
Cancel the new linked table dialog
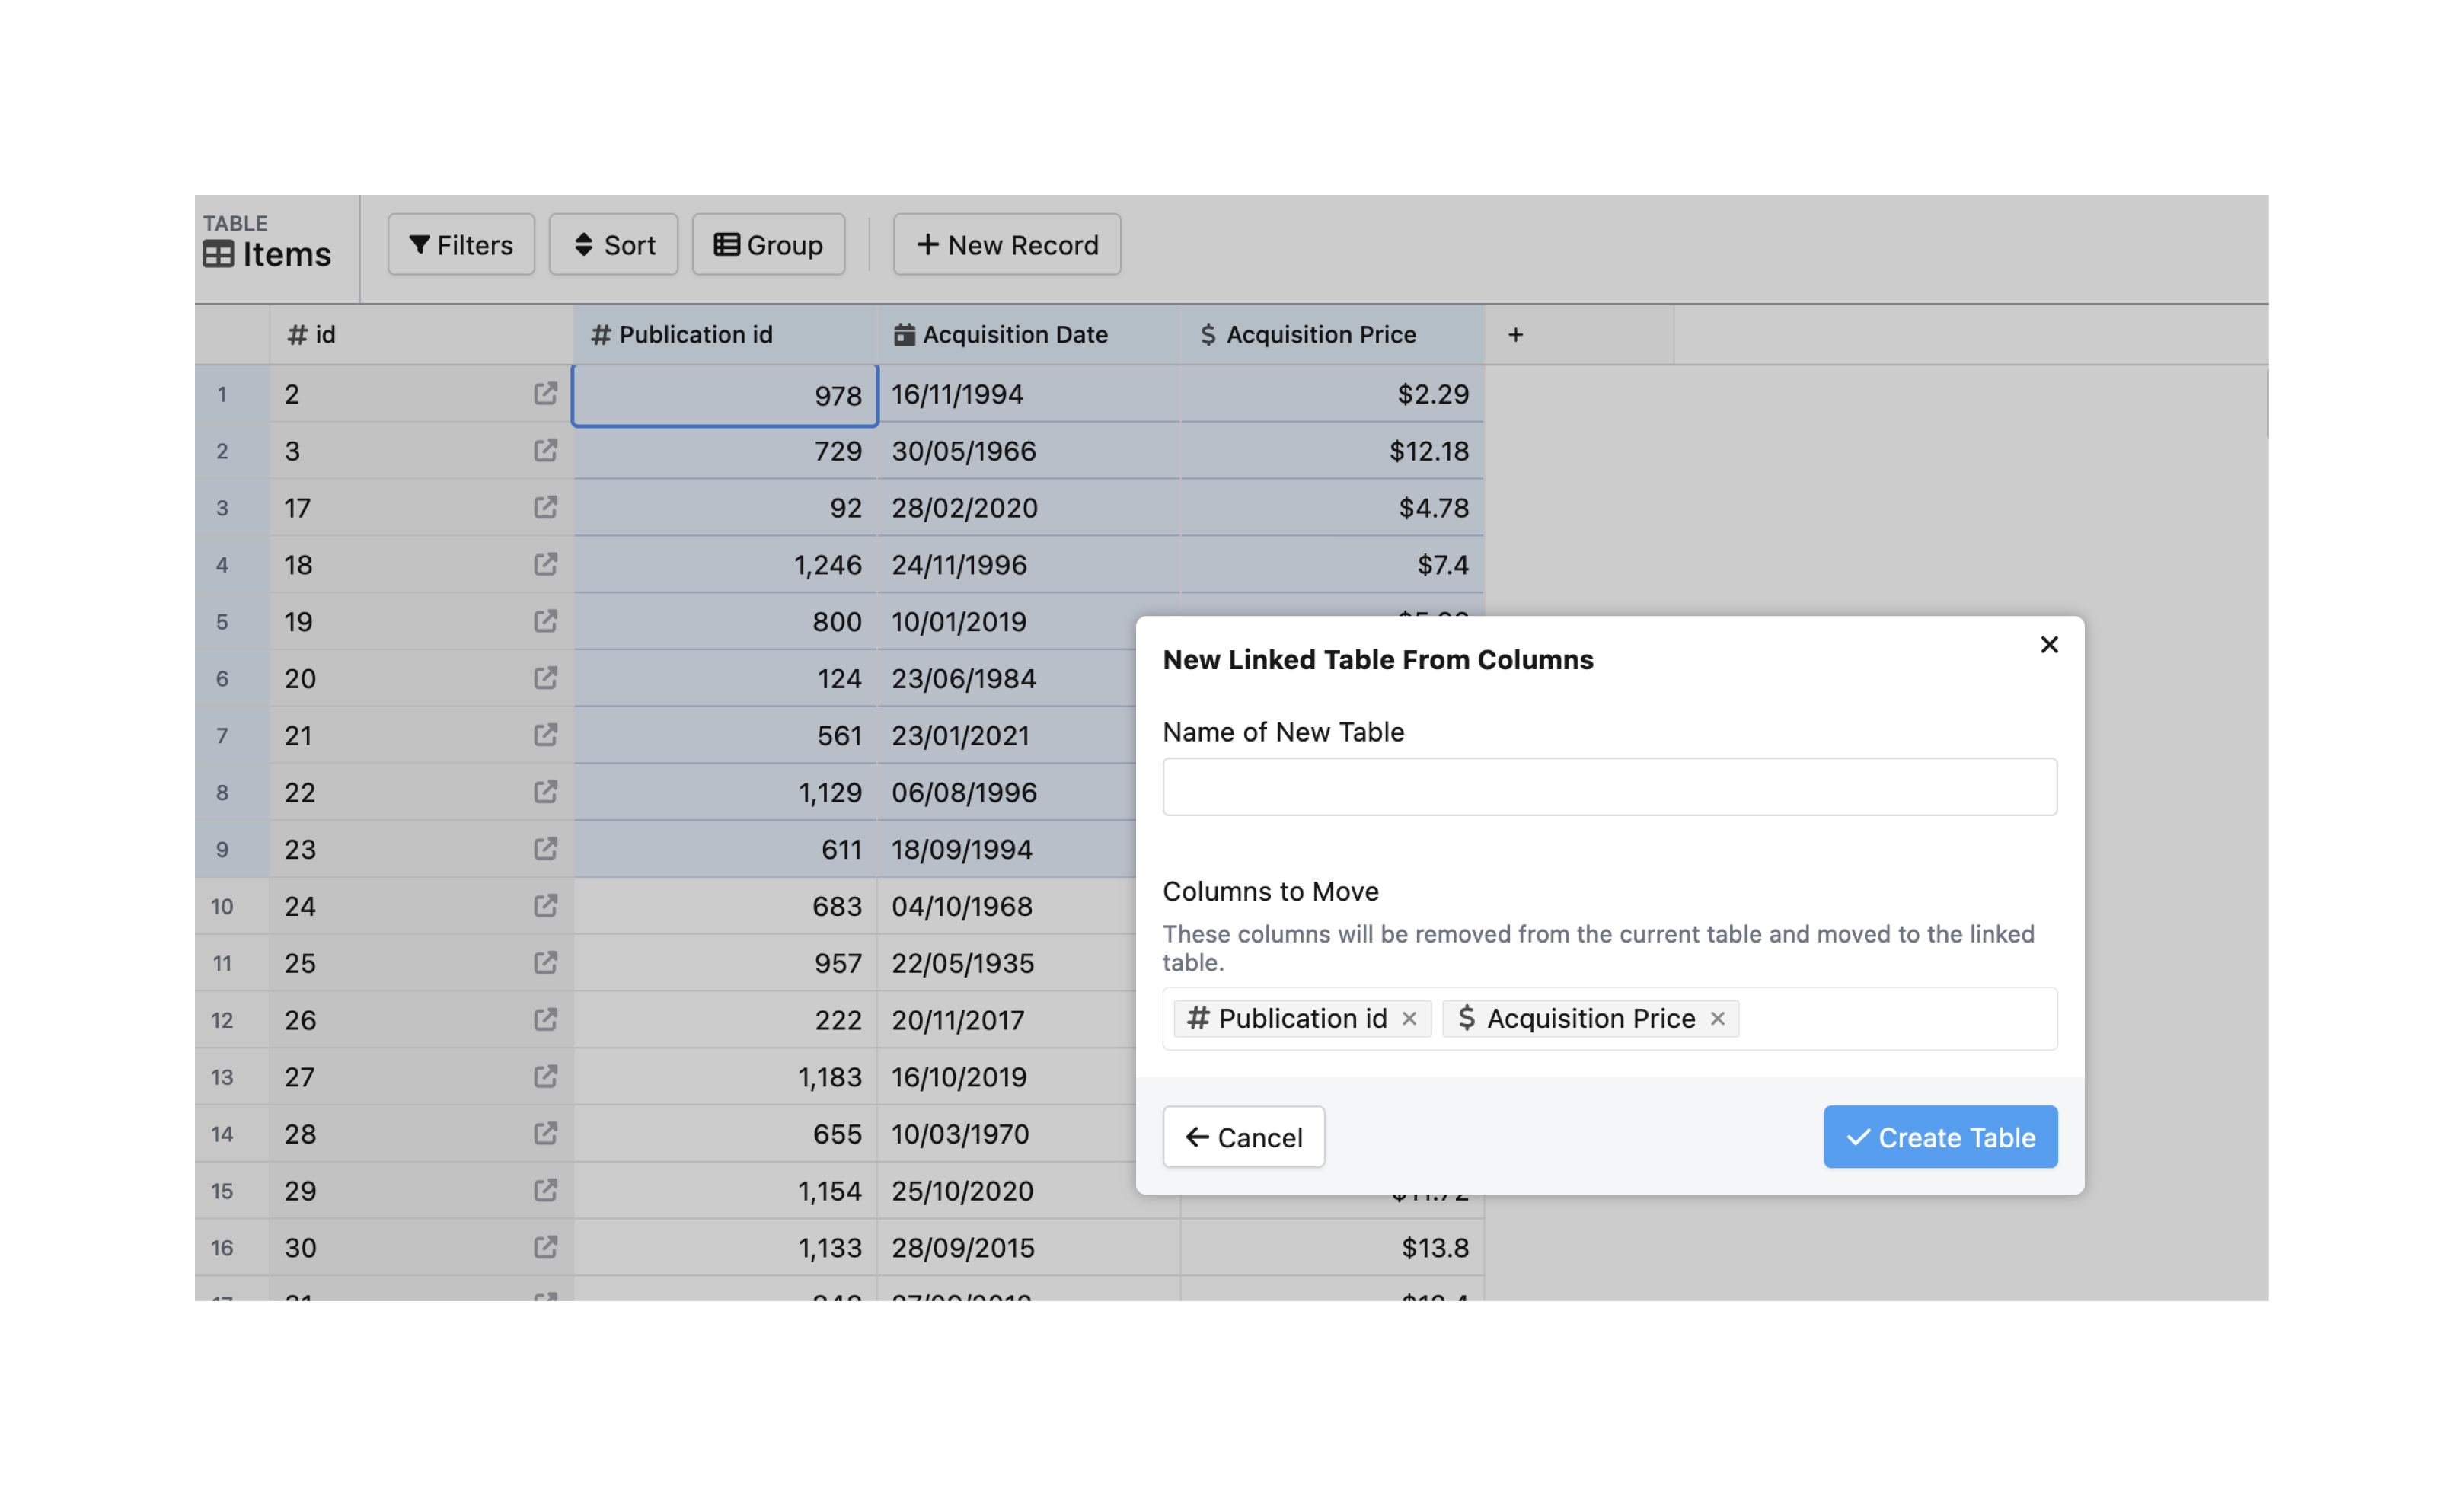click(x=1243, y=1137)
